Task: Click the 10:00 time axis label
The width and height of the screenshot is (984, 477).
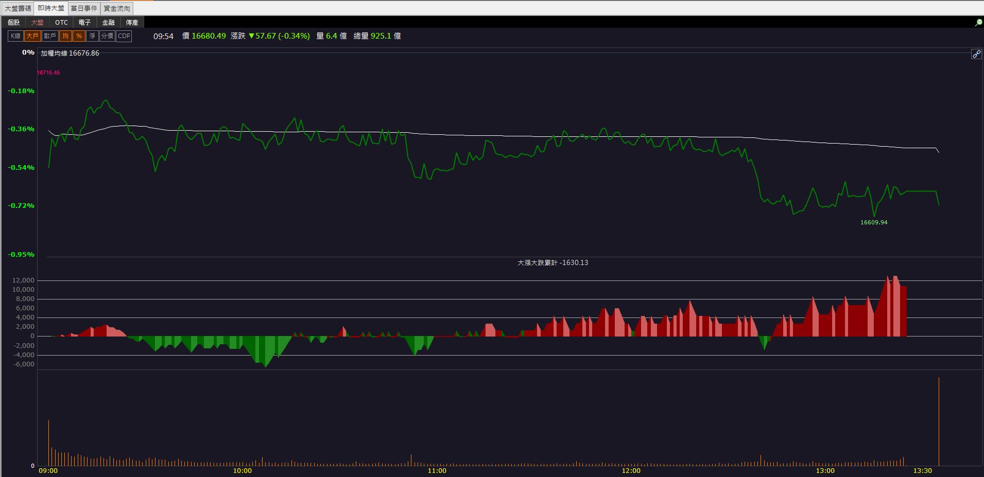Action: [243, 471]
